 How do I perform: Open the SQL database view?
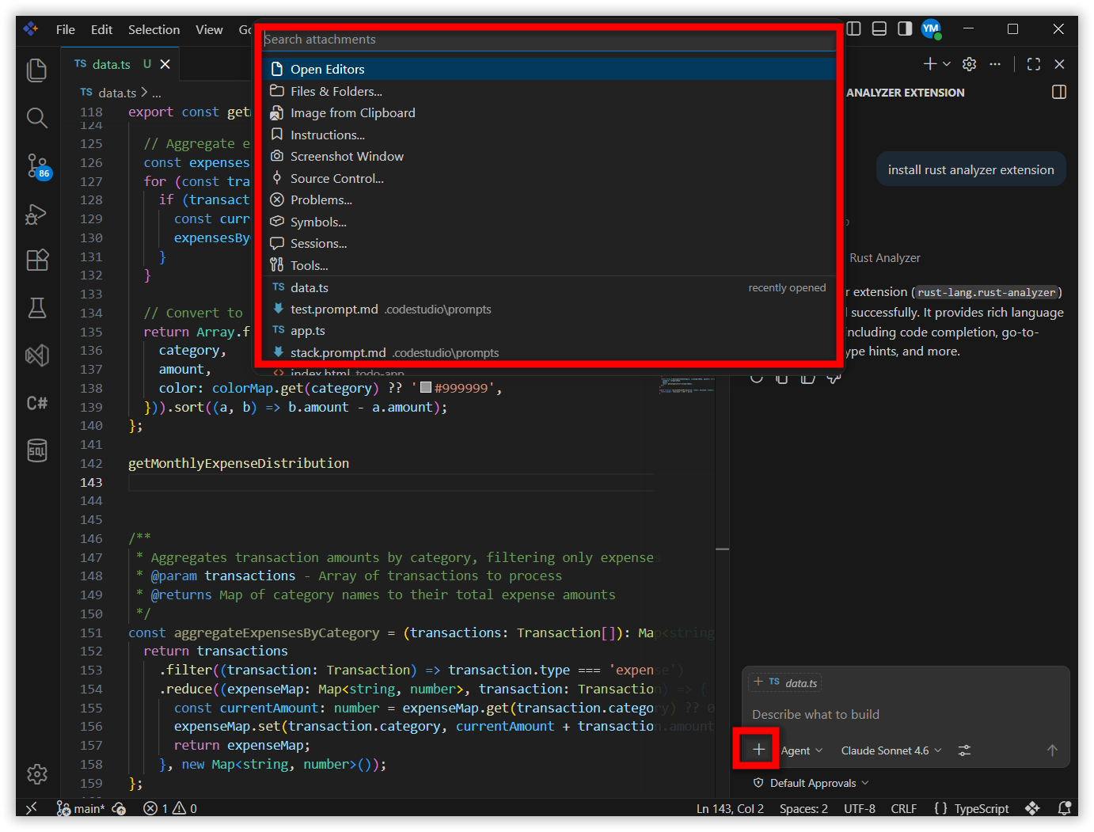pyautogui.click(x=37, y=450)
